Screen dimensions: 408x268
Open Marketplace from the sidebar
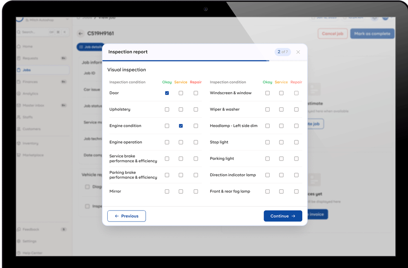33,155
